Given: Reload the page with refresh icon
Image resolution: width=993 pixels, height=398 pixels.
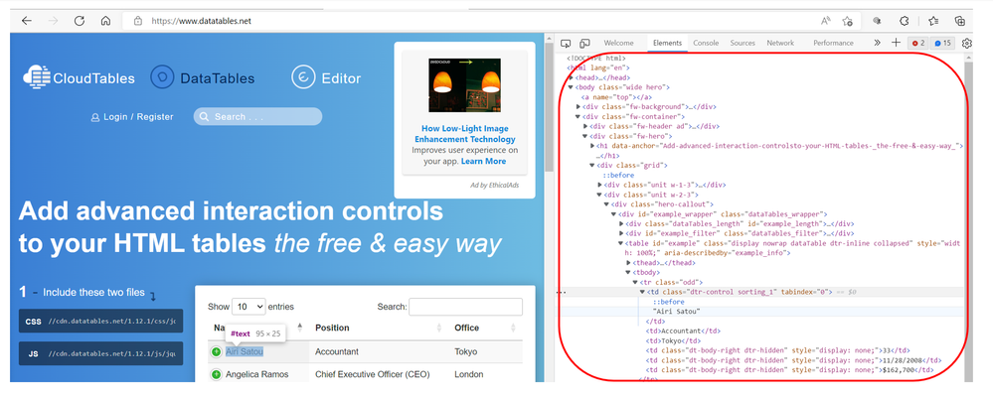Looking at the screenshot, I should coord(80,21).
